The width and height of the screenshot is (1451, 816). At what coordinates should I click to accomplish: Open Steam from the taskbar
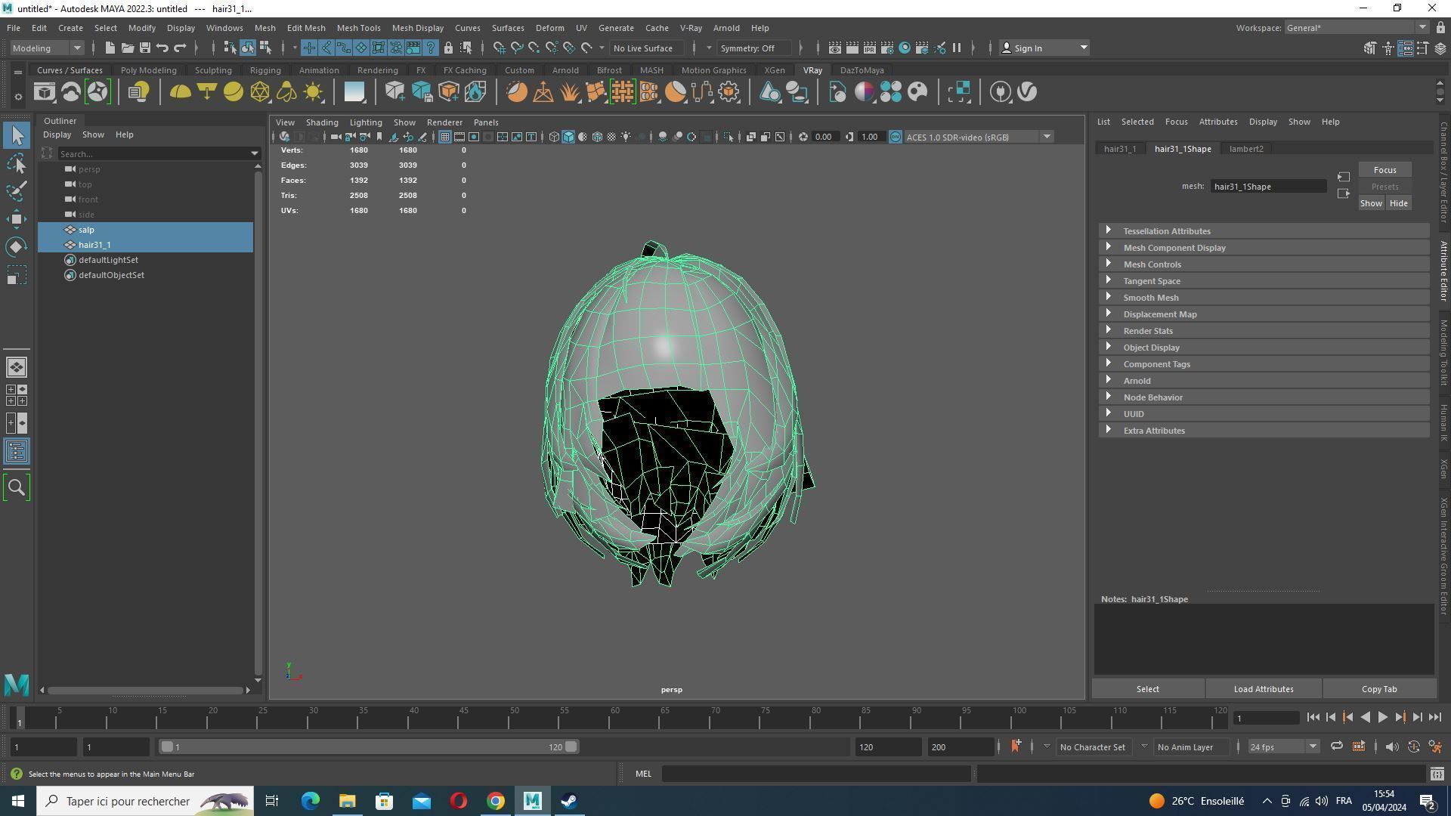569,801
